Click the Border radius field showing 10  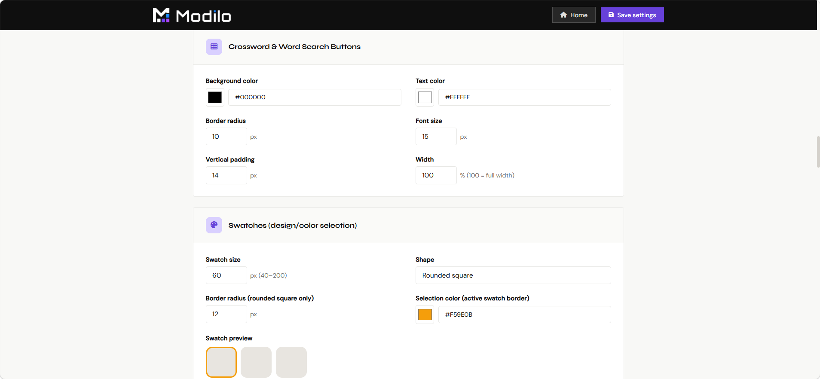tap(226, 137)
